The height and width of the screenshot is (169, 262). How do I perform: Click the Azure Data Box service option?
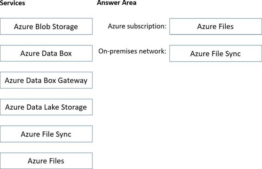tap(46, 53)
